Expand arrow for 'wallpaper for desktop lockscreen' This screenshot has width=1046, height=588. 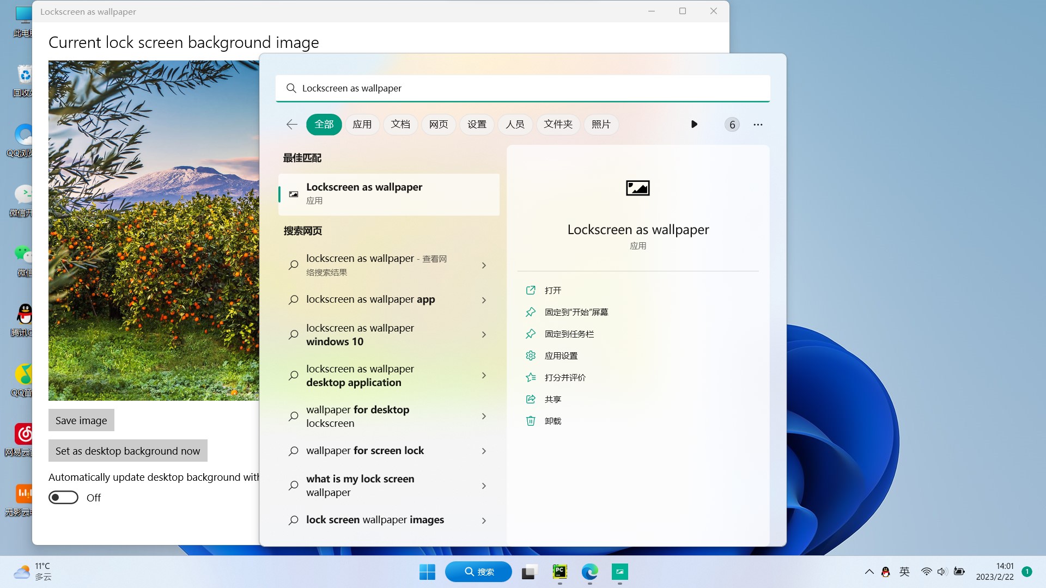[484, 416]
